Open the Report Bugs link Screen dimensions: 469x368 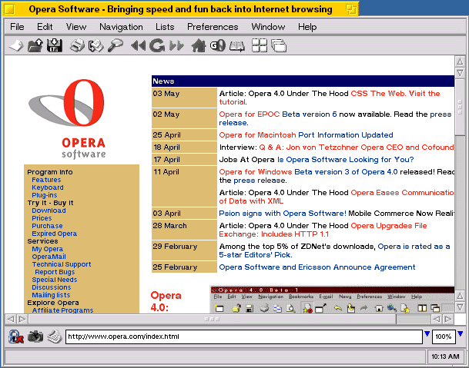pos(55,272)
